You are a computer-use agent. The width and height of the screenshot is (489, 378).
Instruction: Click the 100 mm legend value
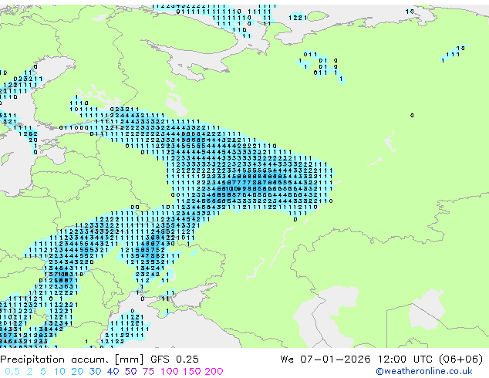coord(170,372)
